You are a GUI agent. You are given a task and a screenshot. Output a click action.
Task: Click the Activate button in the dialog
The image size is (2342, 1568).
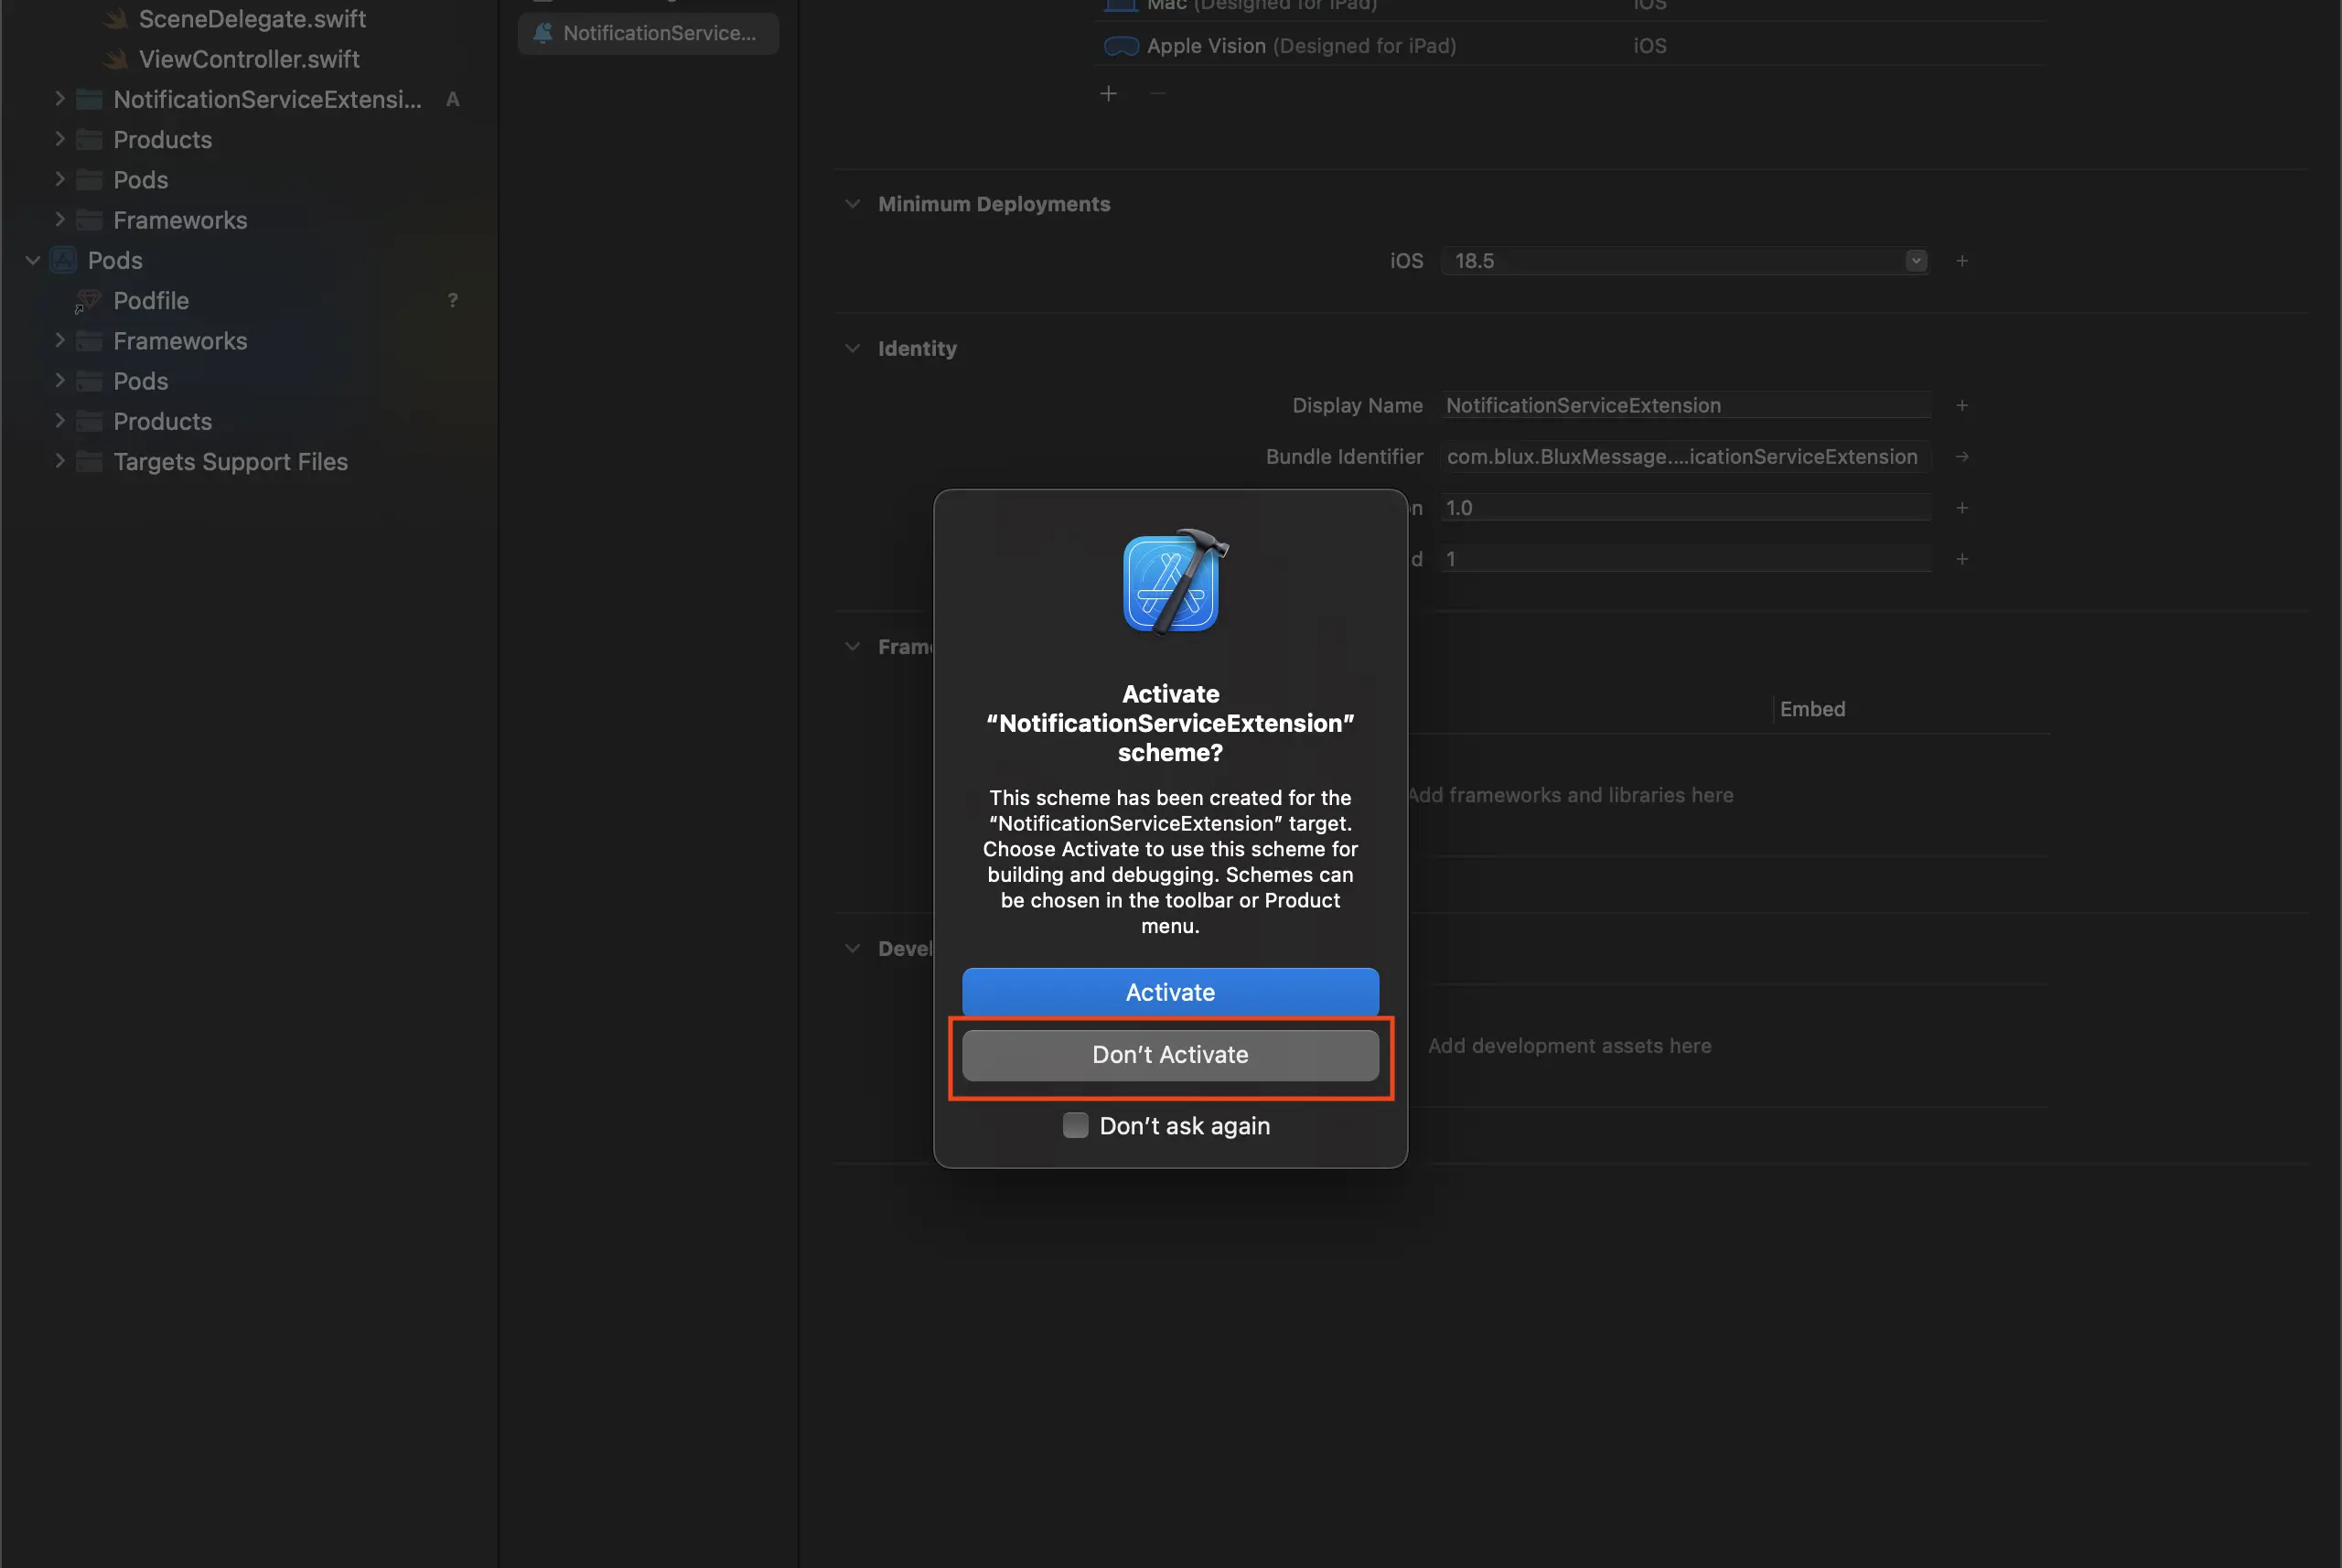click(1170, 992)
